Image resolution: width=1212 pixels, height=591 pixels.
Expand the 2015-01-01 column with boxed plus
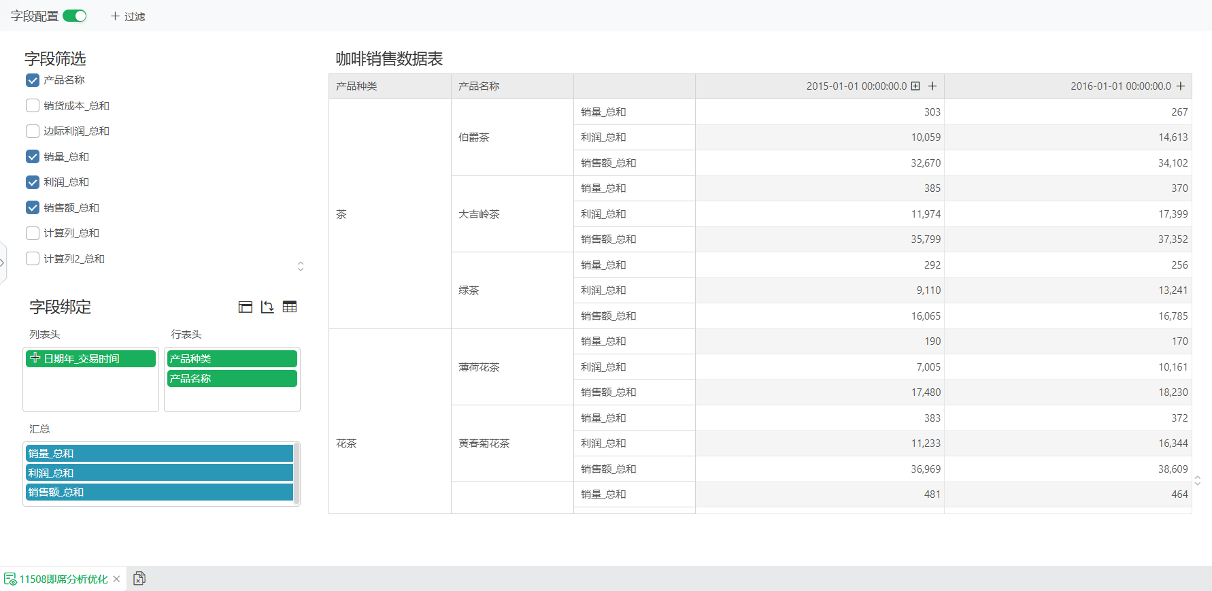pyautogui.click(x=915, y=86)
